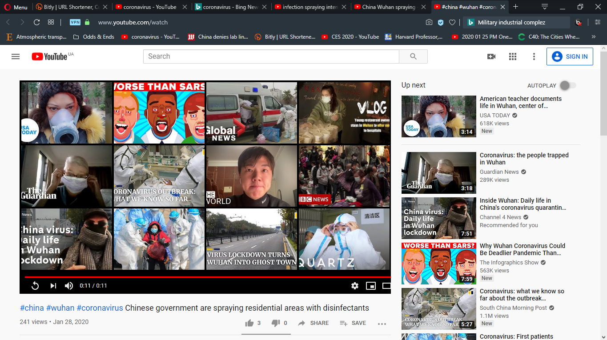Open the Odds & Ends bookmarks folder
The width and height of the screenshot is (607, 340).
(93, 37)
